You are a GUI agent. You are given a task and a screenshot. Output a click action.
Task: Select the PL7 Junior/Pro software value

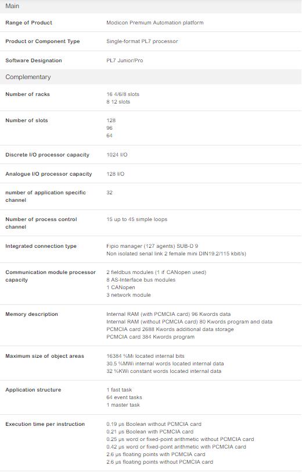coord(125,61)
